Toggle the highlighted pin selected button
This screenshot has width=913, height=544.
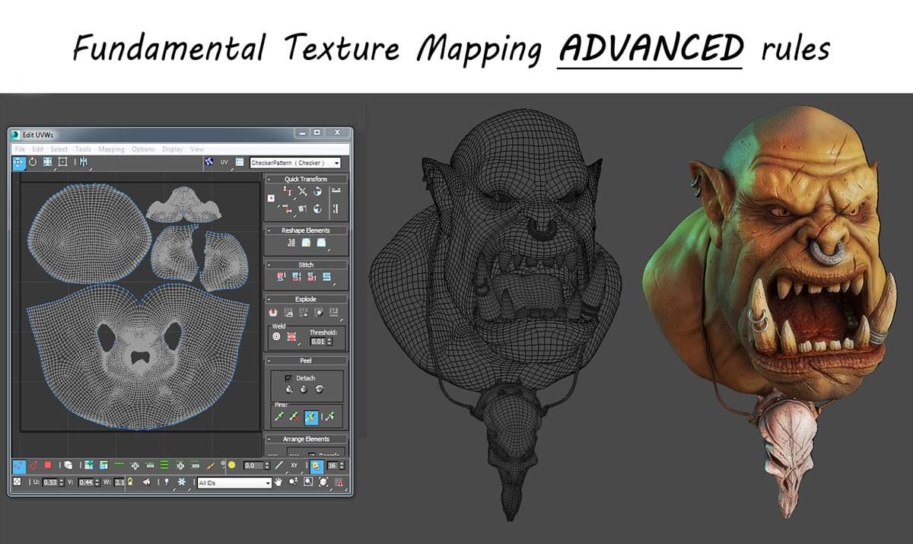310,417
